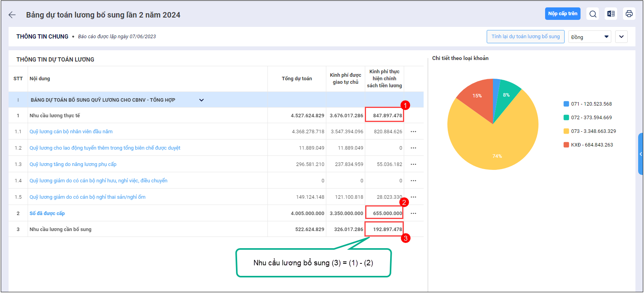Click the total 4.527.624.829
Screen dimensions: 644x293
307,116
